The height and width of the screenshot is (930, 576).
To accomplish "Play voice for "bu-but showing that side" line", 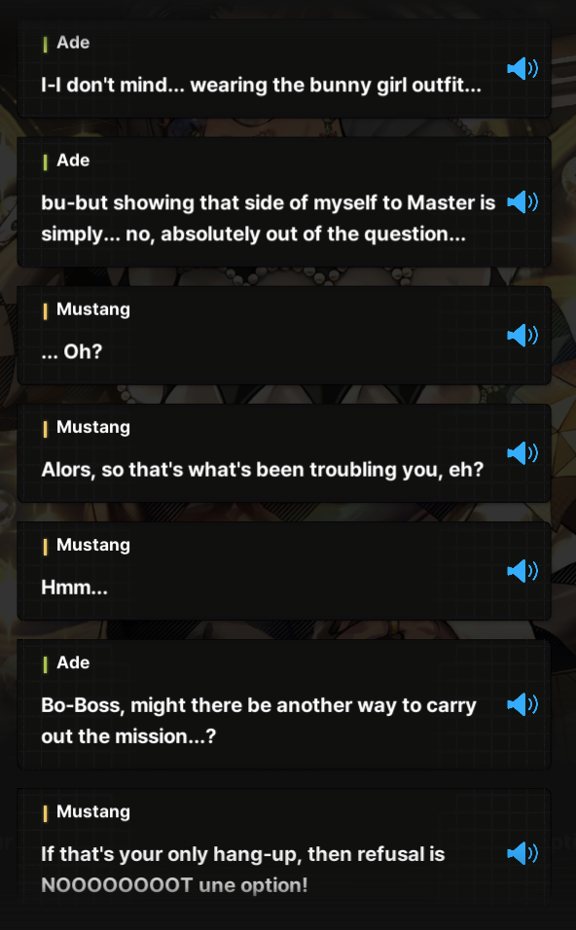I will point(522,202).
